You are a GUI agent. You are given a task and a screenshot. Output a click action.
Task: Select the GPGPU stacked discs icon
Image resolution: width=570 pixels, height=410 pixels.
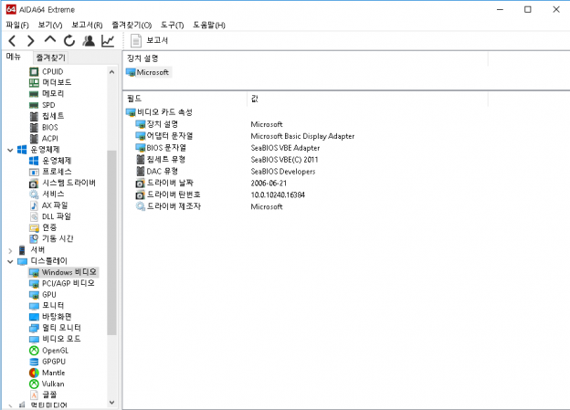34,362
